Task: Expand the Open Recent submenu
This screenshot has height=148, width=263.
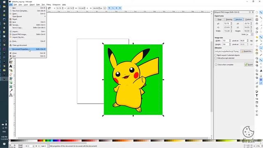Action: pos(28,16)
